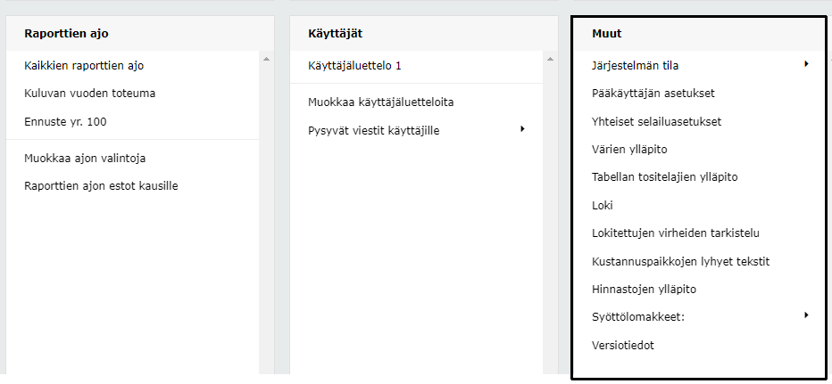Open Värien ylläpito color maintenance
832x384 pixels.
(x=629, y=149)
